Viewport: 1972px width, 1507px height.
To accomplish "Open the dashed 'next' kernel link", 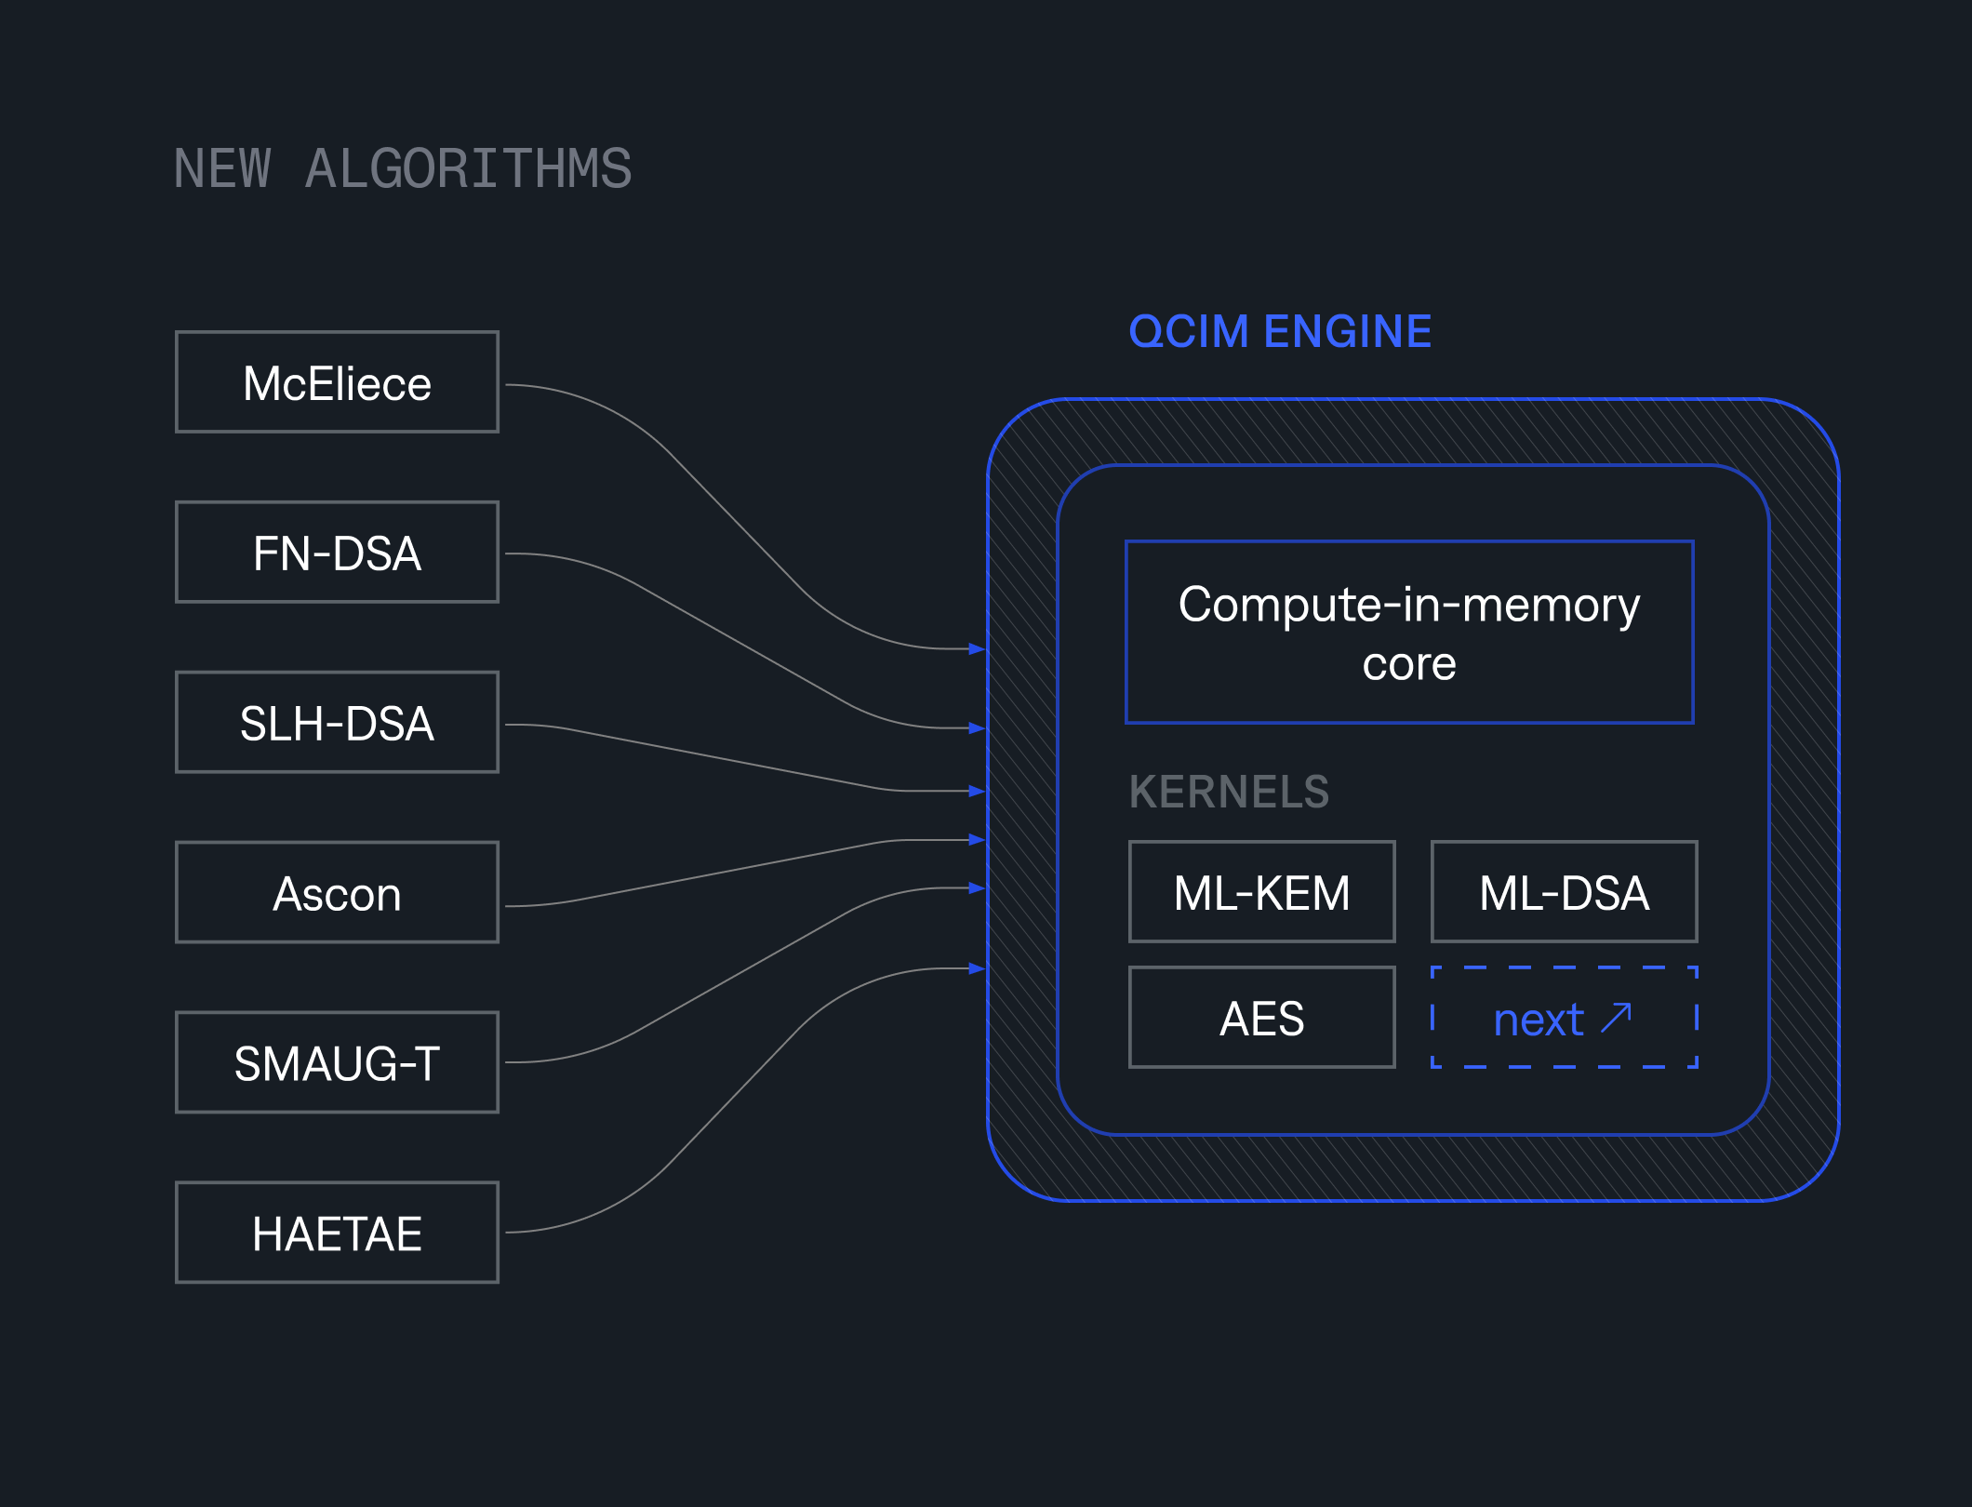I will (x=1565, y=1018).
